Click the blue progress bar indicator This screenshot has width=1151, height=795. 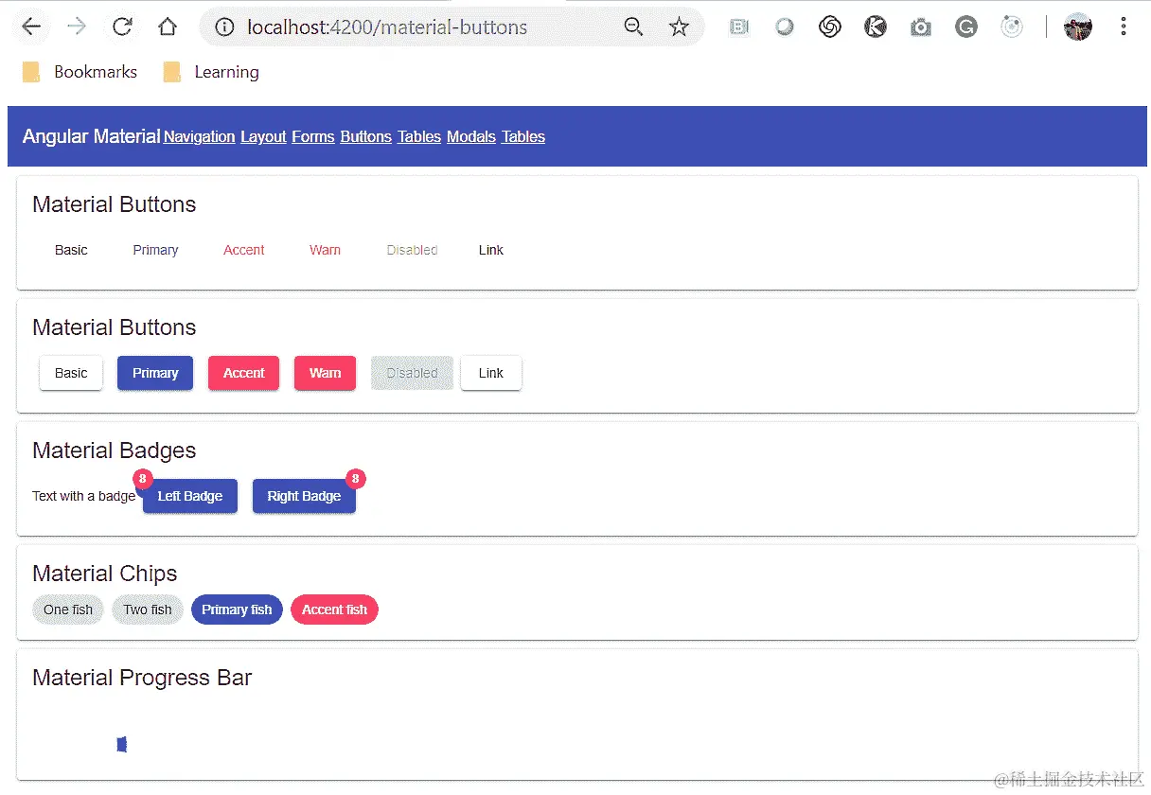[x=122, y=745]
